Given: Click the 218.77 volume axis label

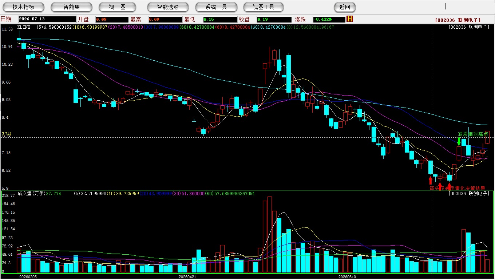Looking at the screenshot, I should coord(8,195).
